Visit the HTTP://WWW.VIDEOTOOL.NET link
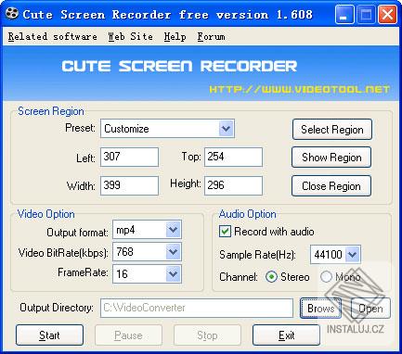Screen dimensions: 402x354 tap(299, 89)
